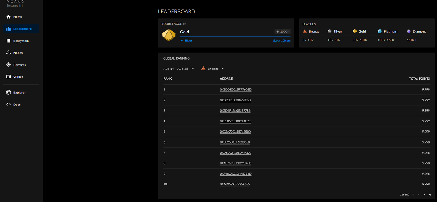Click the Gold league progress bar
This screenshot has height=202, width=437.
click(x=235, y=36)
